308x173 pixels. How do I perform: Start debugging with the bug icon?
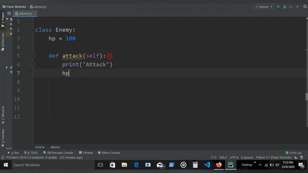[284, 7]
